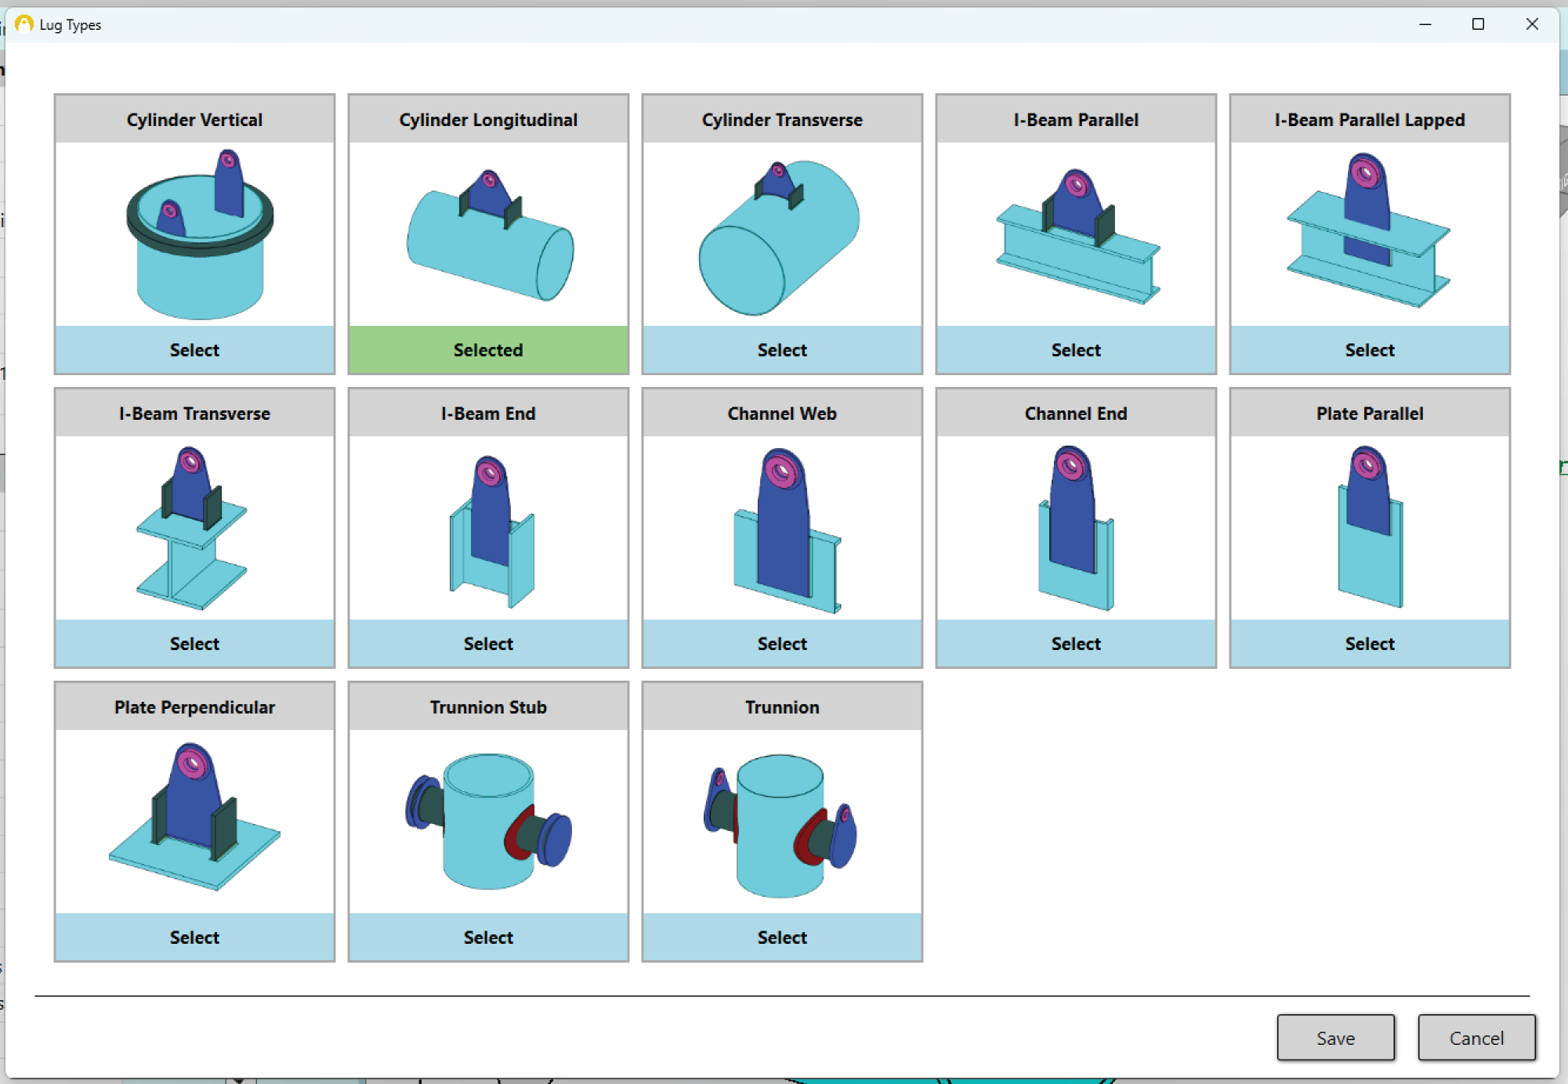Choose Select under Cylinder Transverse

click(781, 350)
